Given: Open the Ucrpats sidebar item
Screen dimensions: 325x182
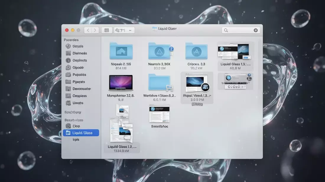Looking at the screenshot, I should pos(78,46).
